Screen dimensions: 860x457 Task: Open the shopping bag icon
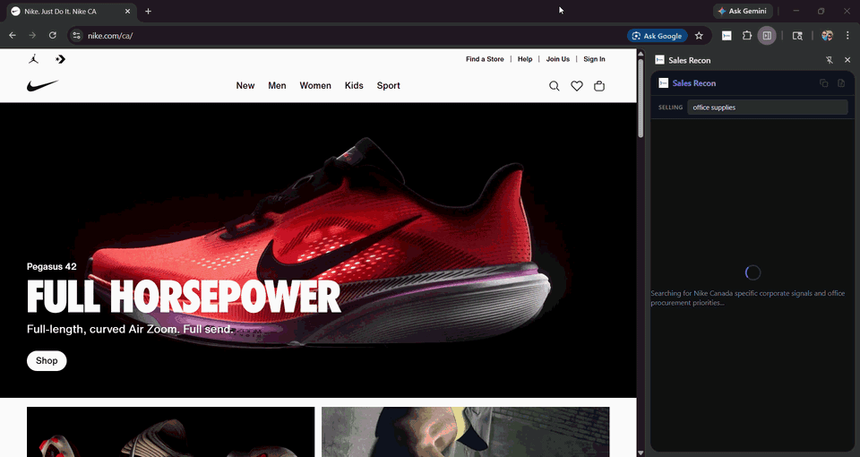[599, 86]
